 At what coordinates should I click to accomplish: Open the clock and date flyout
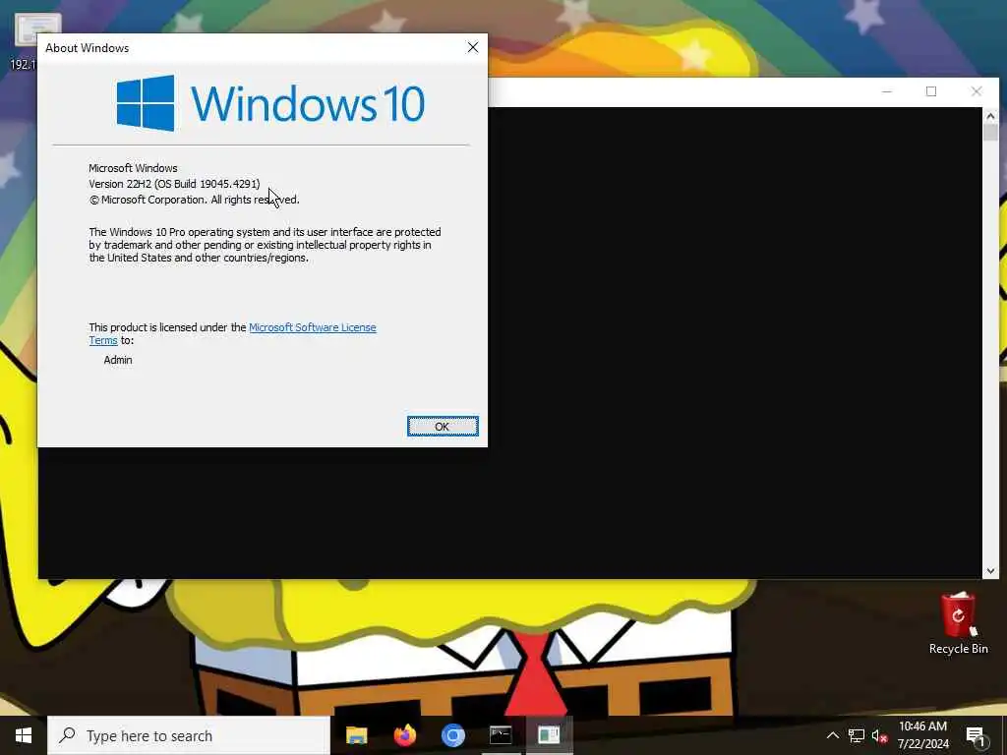pos(922,735)
